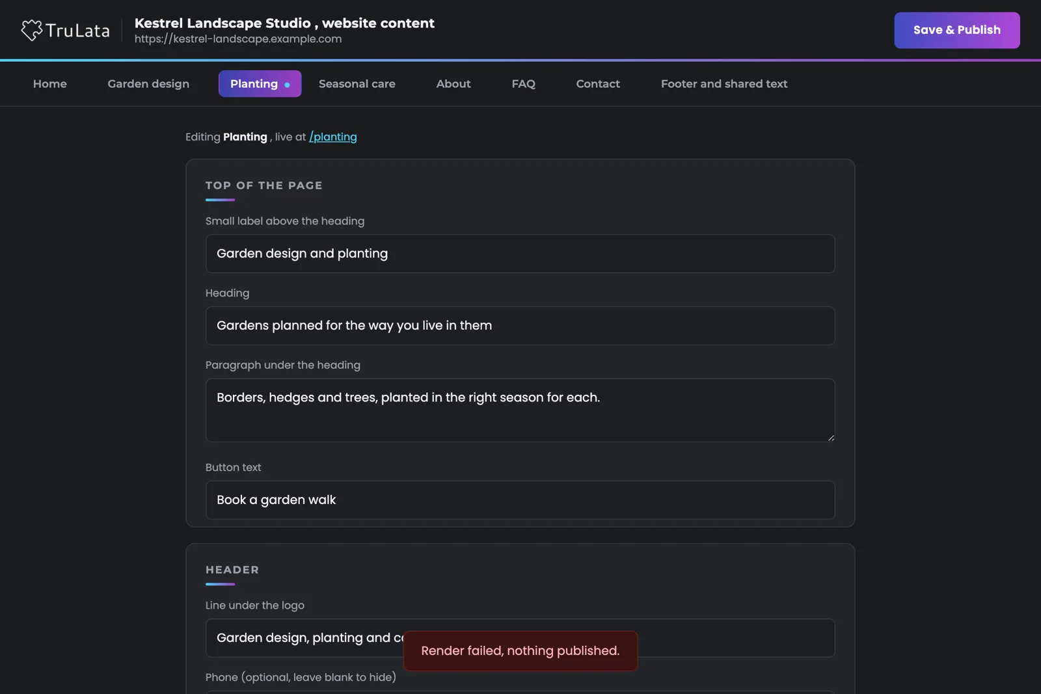Follow the /planting live link
Image resolution: width=1041 pixels, height=694 pixels.
(333, 137)
